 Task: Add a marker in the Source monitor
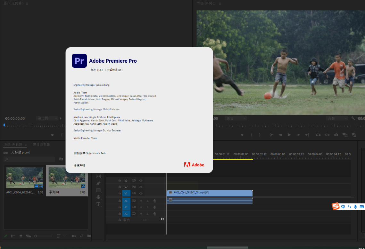click(52, 135)
